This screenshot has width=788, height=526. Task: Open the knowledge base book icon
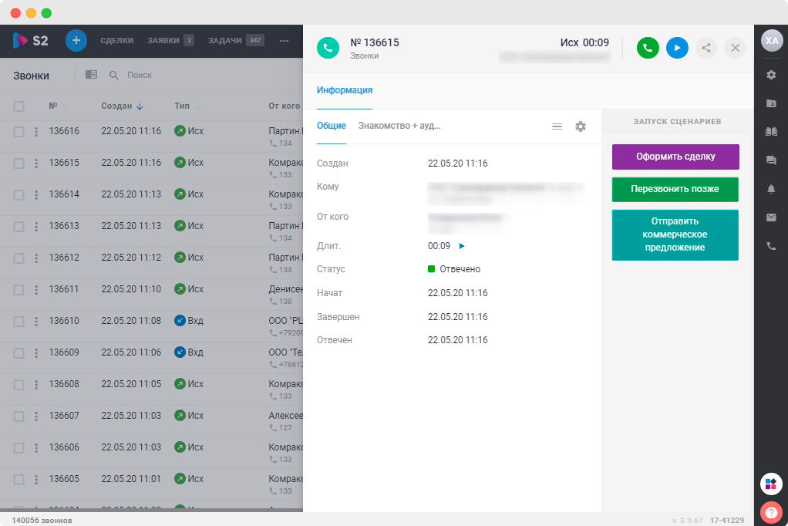click(771, 132)
